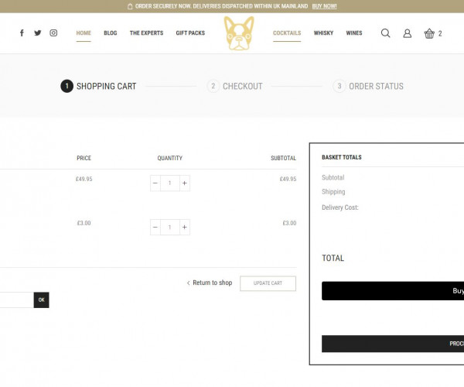
Task: Click the Update Cart button
Action: coord(268,283)
